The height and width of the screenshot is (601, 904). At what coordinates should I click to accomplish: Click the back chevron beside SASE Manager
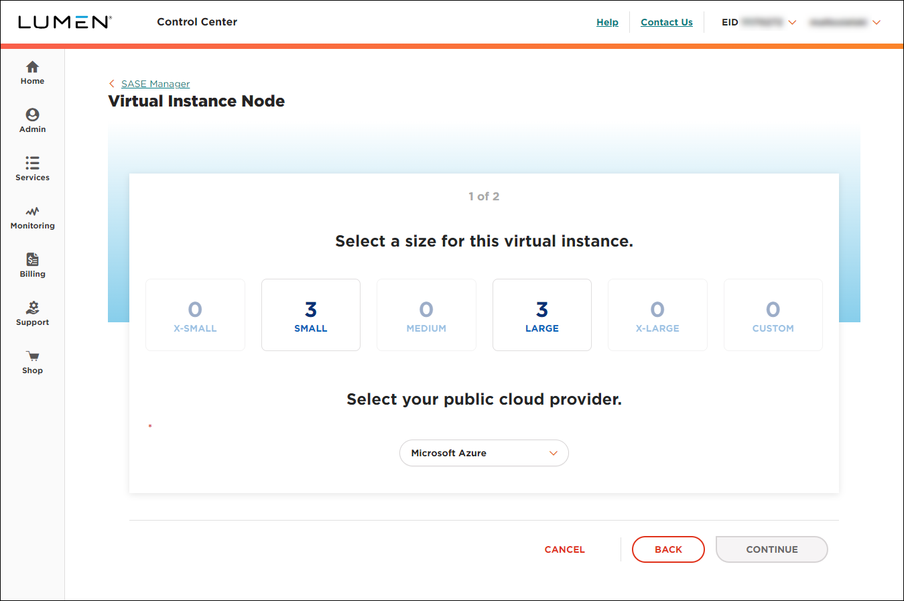[x=112, y=84]
